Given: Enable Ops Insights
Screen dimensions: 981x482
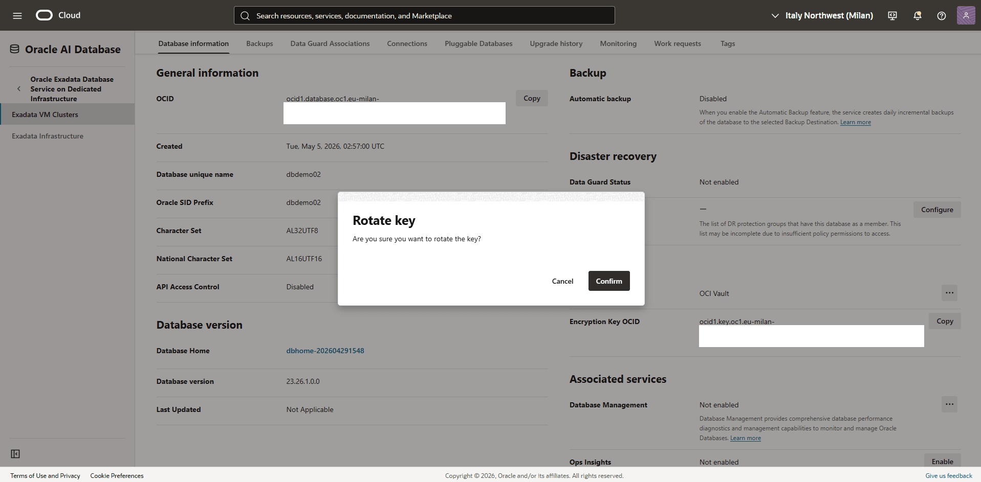Looking at the screenshot, I should click(942, 462).
